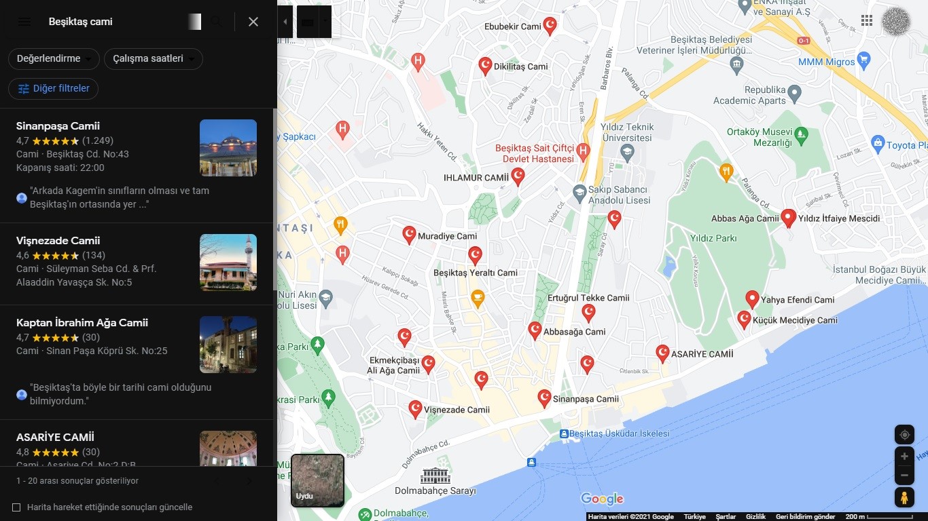Activate the Street View pegman
This screenshot has height=521, width=928.
coord(904,498)
